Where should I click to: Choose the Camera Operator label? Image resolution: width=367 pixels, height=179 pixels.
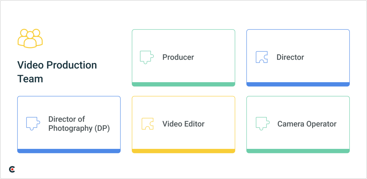(x=307, y=124)
